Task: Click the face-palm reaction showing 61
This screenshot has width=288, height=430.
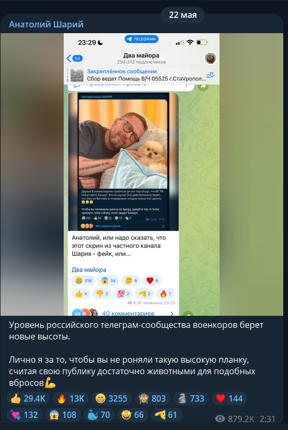Action: pos(166,415)
